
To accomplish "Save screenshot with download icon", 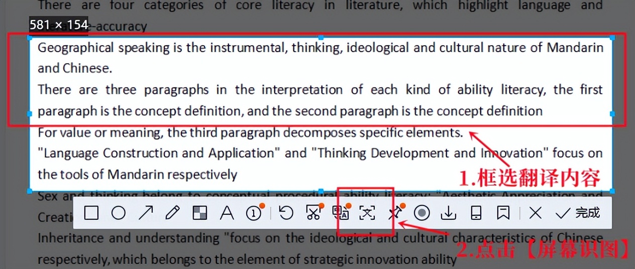I will [449, 213].
